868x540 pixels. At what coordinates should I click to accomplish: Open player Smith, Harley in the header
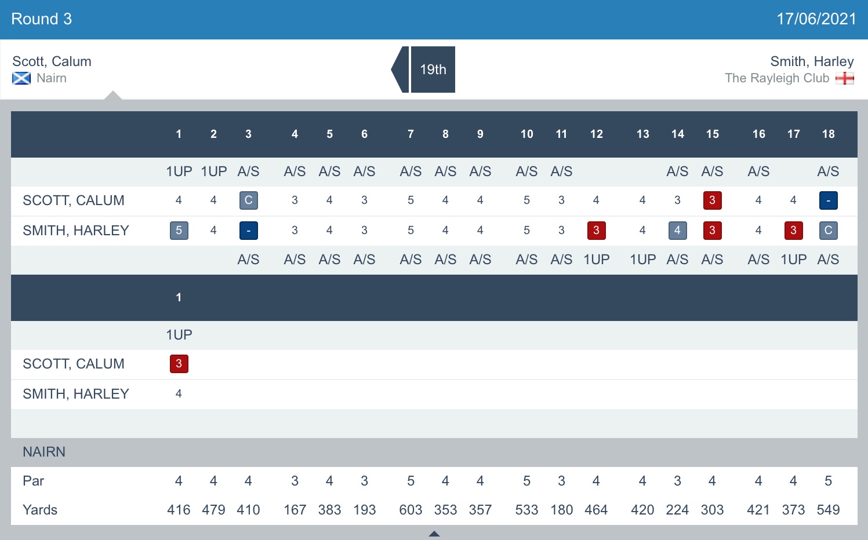[x=812, y=61]
